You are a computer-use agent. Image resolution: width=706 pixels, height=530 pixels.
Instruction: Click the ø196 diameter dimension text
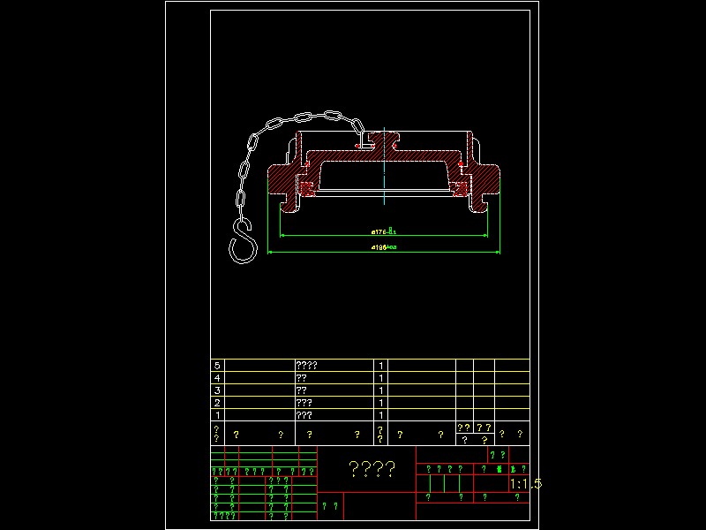tap(384, 247)
